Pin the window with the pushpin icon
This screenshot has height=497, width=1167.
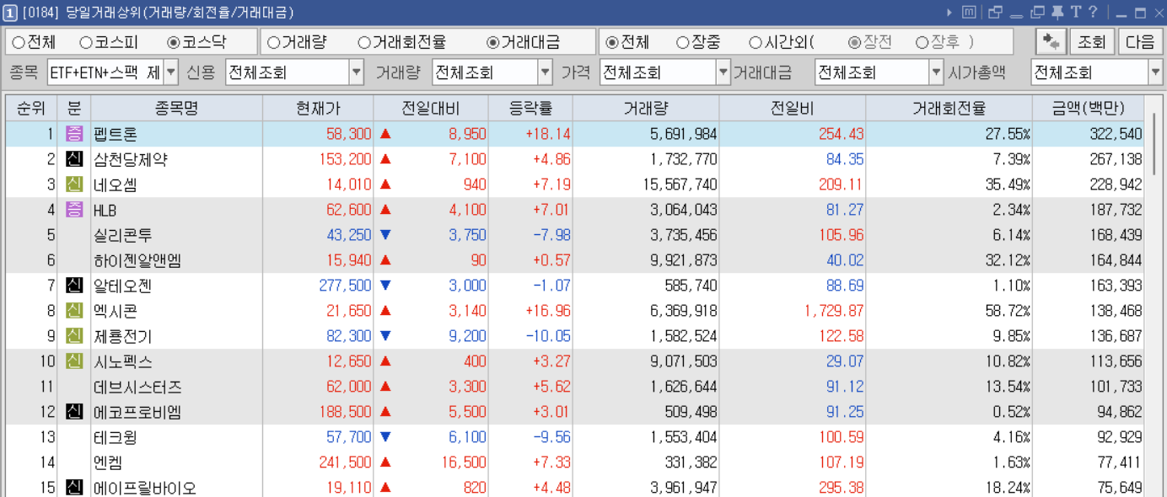tap(1057, 12)
